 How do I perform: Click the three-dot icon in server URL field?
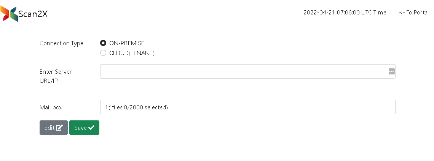click(x=391, y=71)
